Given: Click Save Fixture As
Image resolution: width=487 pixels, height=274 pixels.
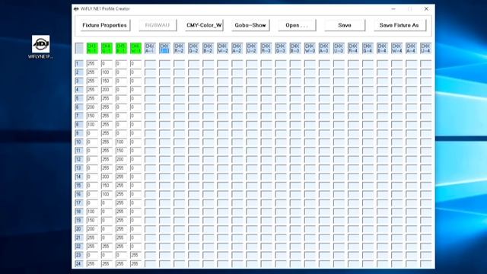Looking at the screenshot, I should (399, 25).
